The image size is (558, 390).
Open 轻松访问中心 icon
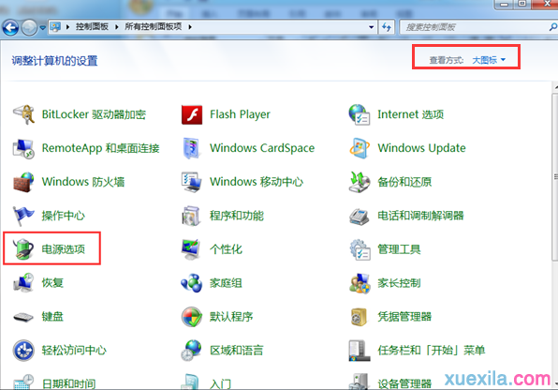click(23, 350)
